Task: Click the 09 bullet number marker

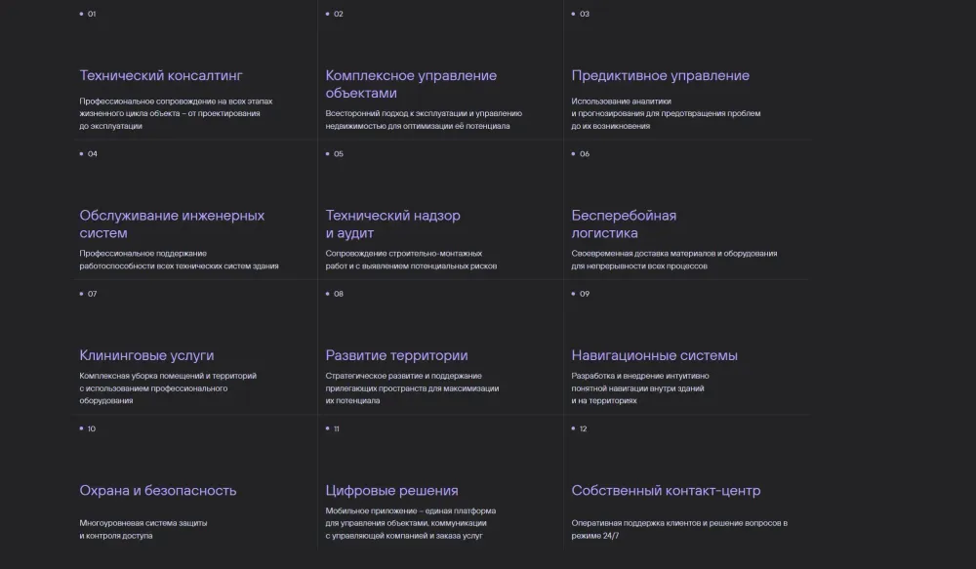Action: [x=584, y=294]
